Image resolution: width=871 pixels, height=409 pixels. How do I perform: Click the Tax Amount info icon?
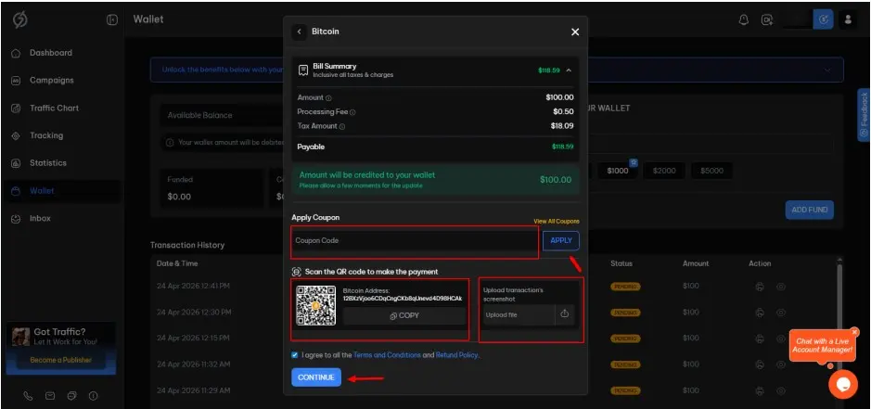[x=342, y=127]
